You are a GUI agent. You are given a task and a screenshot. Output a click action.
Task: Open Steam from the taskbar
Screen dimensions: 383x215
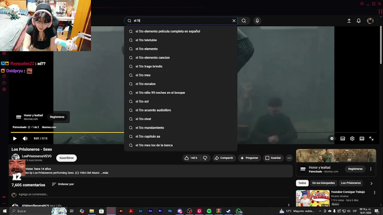click(229, 211)
